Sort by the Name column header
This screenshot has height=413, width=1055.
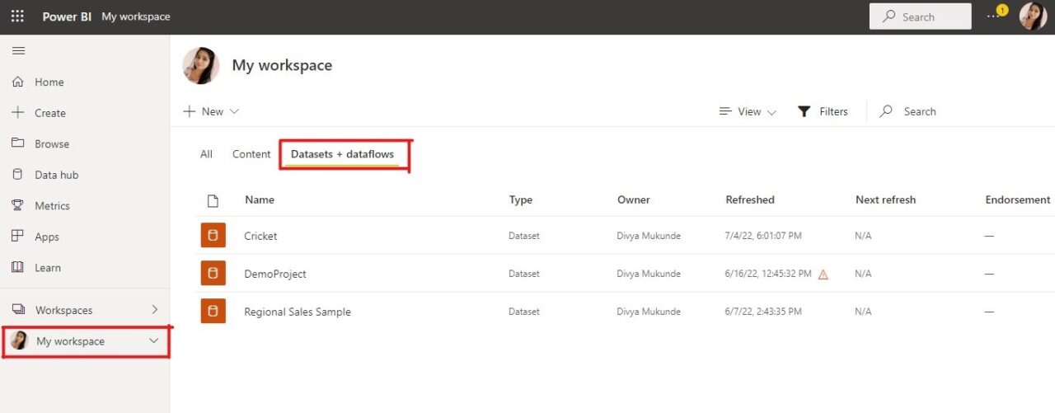pos(259,199)
